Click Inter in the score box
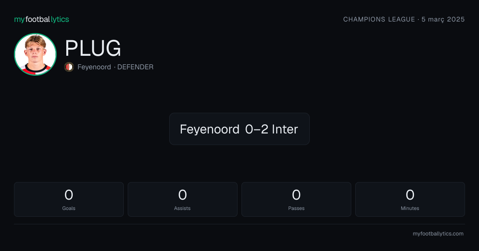Image resolution: width=479 pixels, height=251 pixels. [x=285, y=129]
